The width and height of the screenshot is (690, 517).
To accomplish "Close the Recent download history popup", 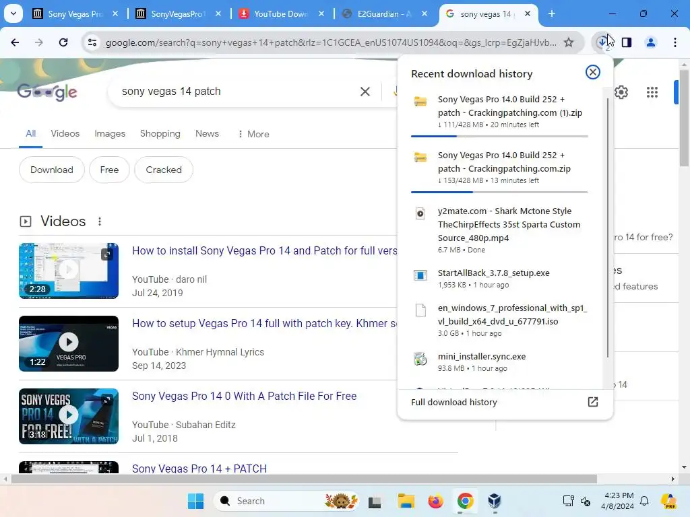I will 593,72.
